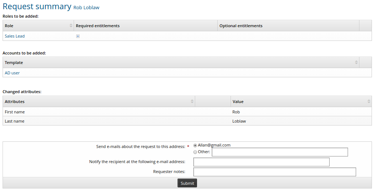The image size is (376, 194).
Task: Click the Rob value cell
Action: [236, 112]
